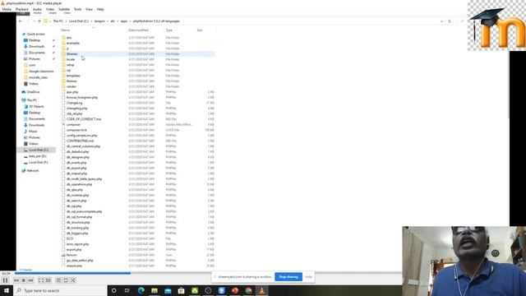526x296 pixels.
Task: Open Mail app from the taskbar
Action: click(x=168, y=290)
